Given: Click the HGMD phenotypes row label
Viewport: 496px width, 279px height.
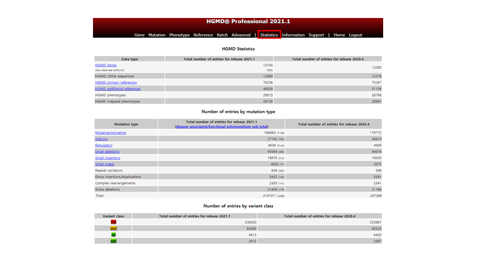Looking at the screenshot, I should [110, 95].
